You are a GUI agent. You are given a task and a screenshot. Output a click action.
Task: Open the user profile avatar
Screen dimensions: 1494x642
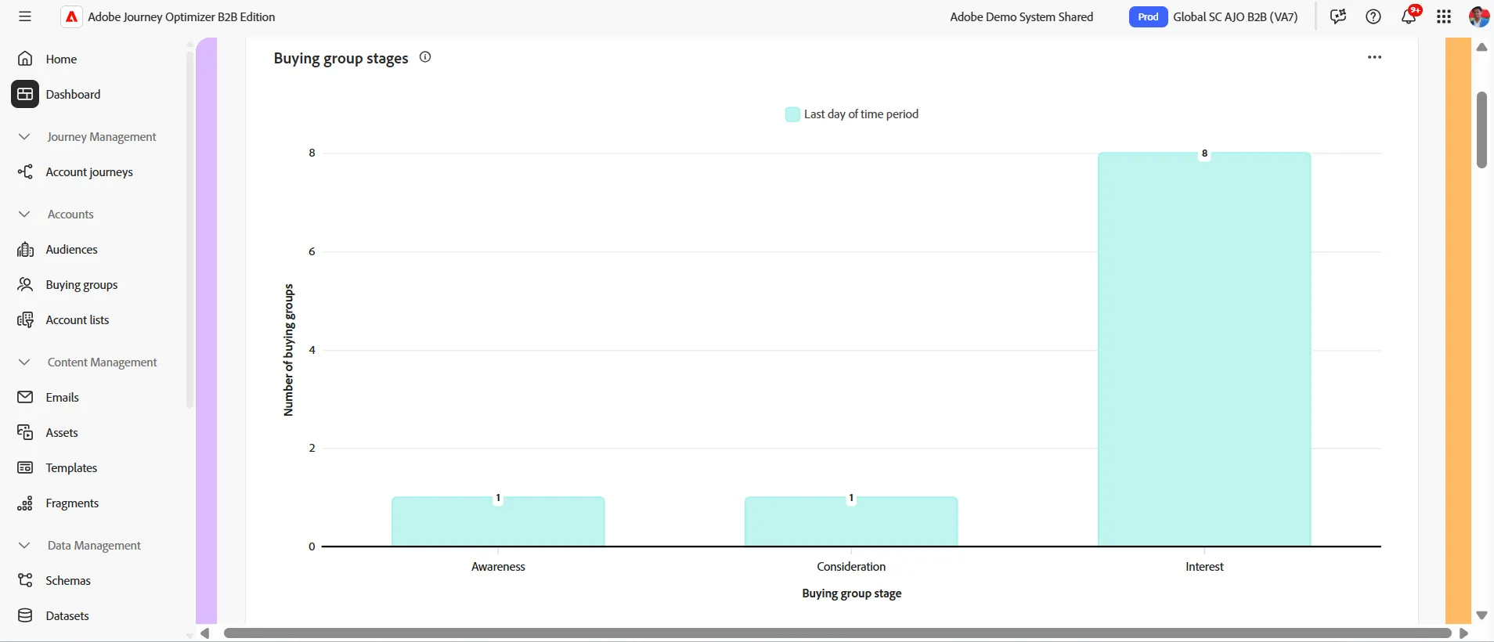[1479, 16]
